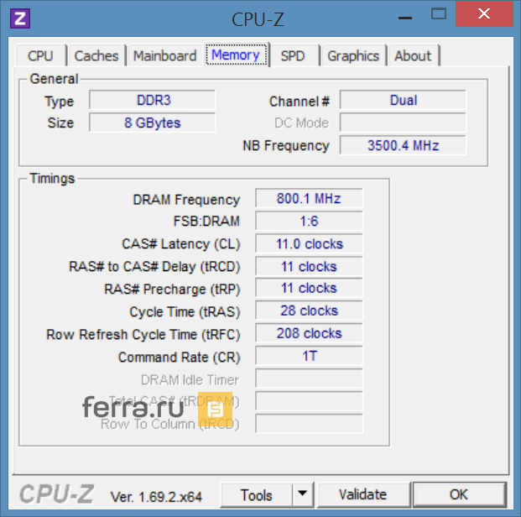Click the Tools button

point(257,494)
